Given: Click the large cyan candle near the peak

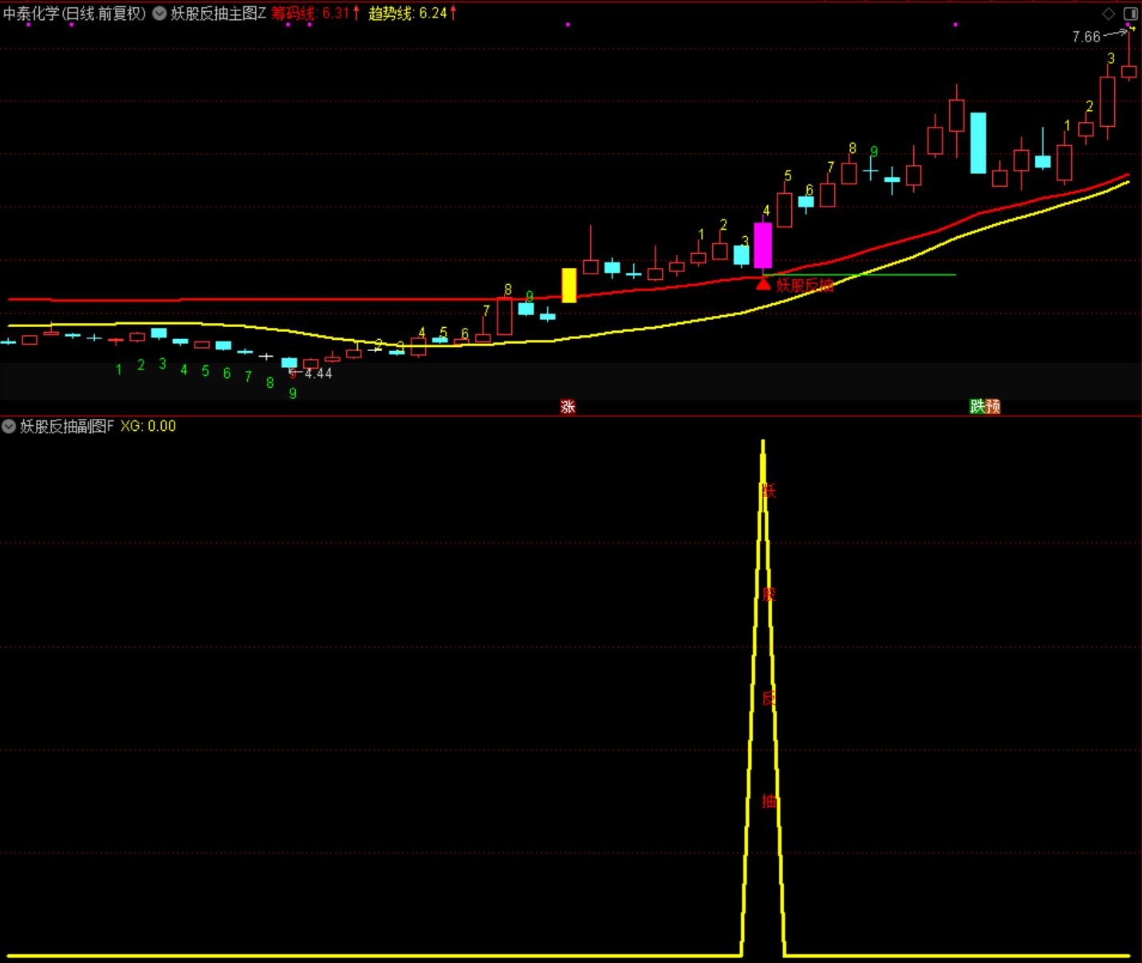Looking at the screenshot, I should (978, 143).
